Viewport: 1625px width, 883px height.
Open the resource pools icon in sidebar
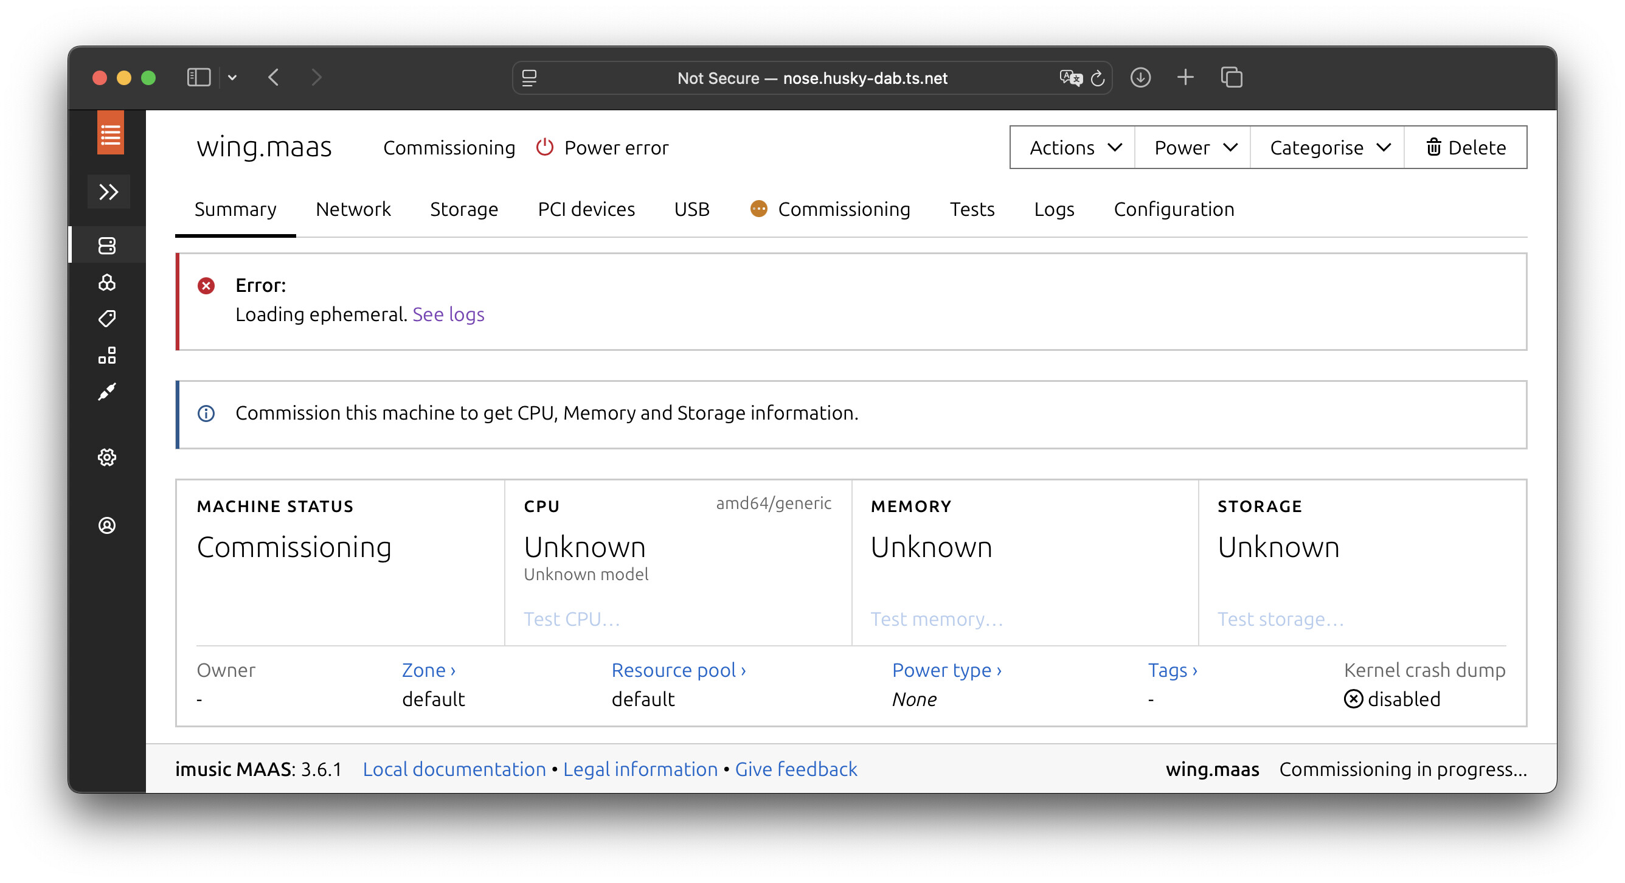tap(107, 282)
